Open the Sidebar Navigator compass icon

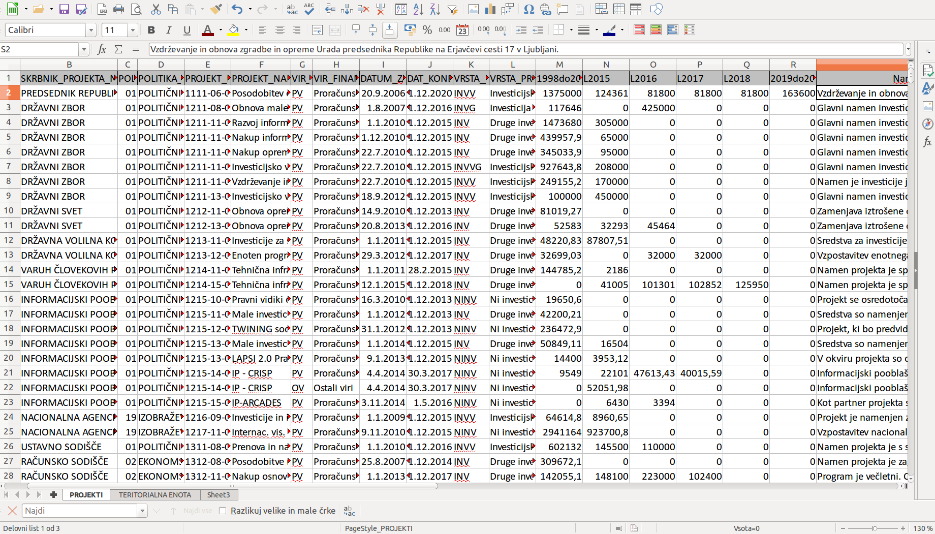(927, 124)
